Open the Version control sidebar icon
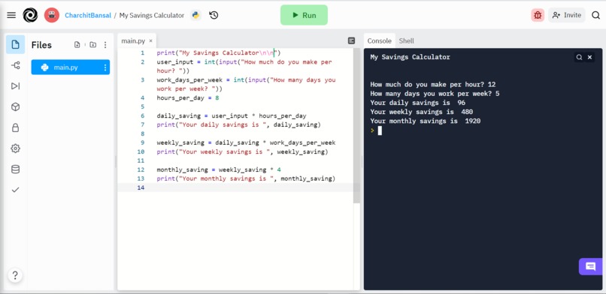Viewport: 606px width, 294px height. (16, 65)
